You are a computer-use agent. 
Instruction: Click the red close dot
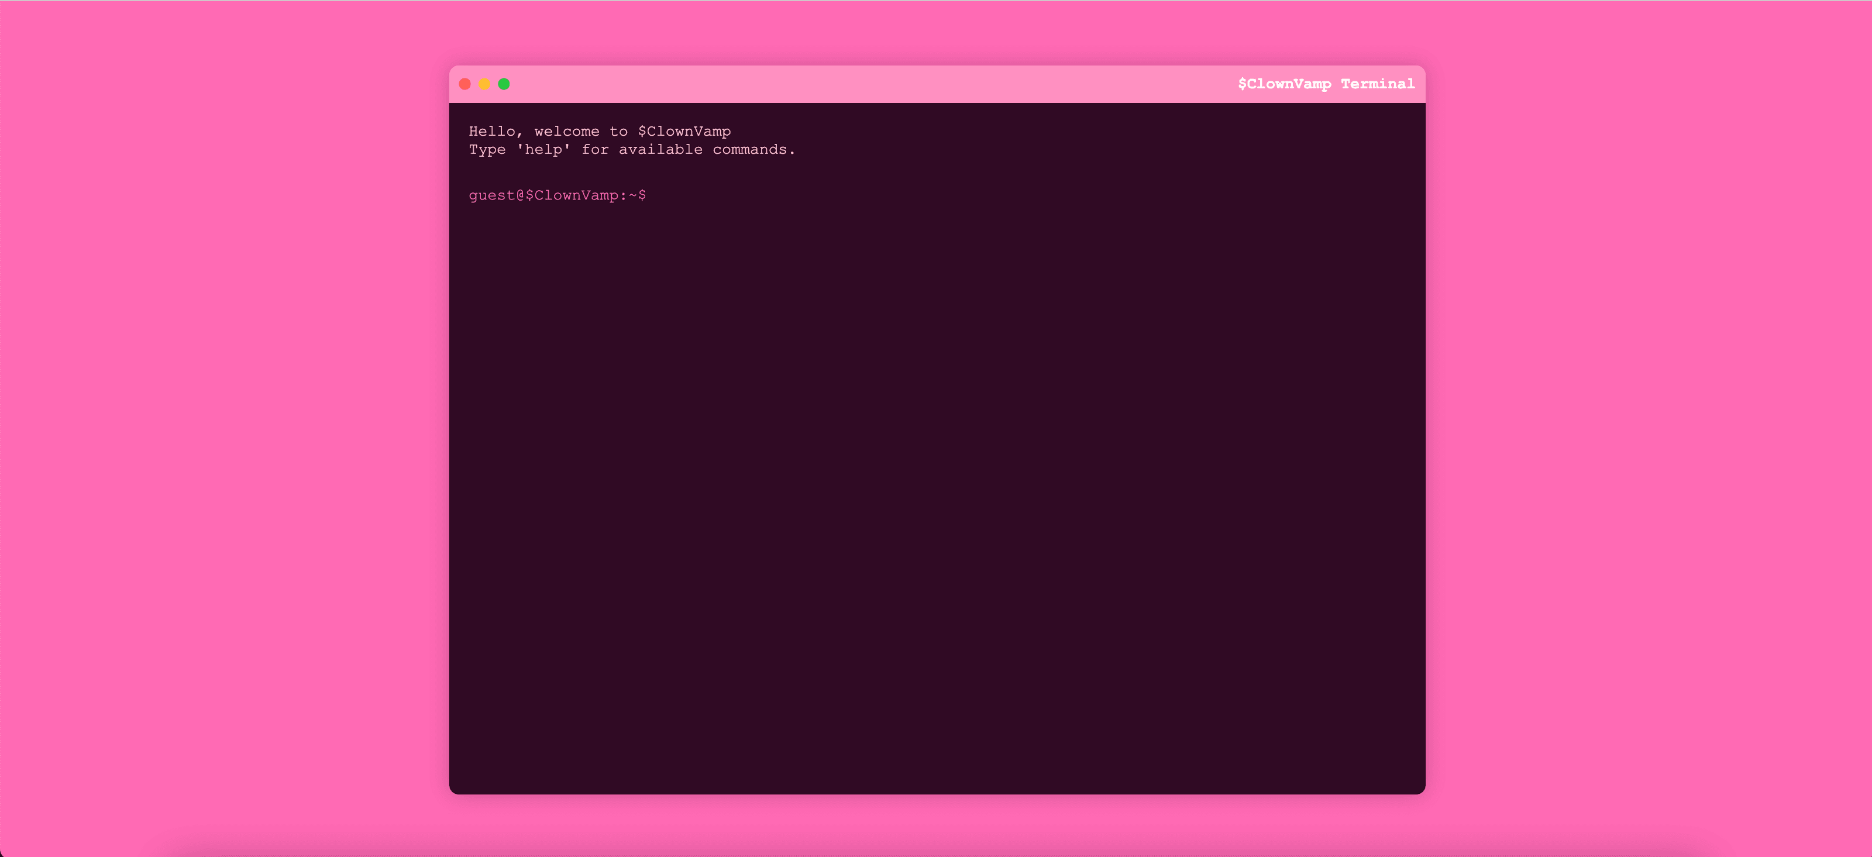[x=465, y=84]
